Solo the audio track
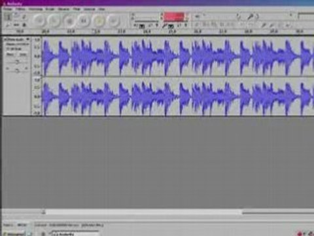 (x=23, y=54)
